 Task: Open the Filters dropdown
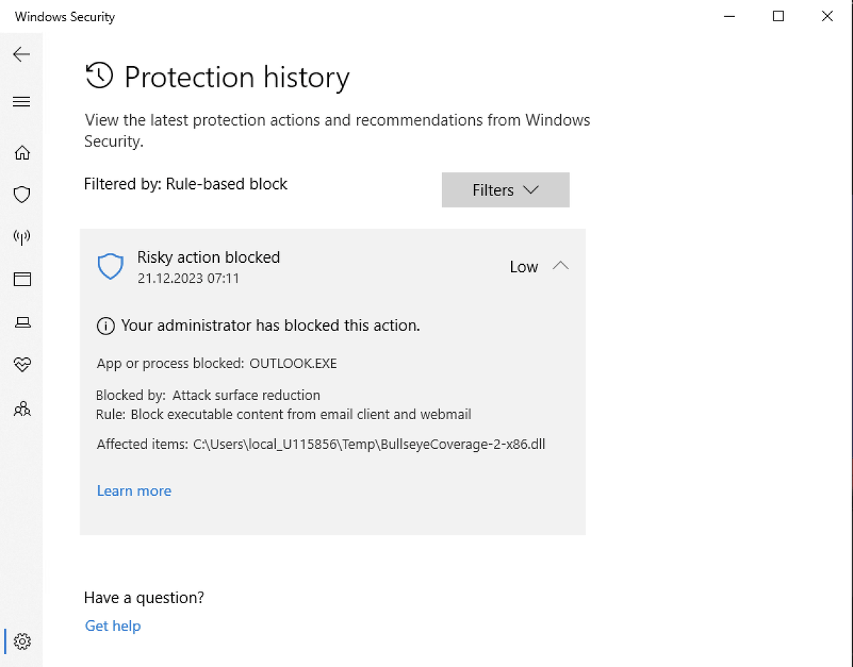[505, 190]
